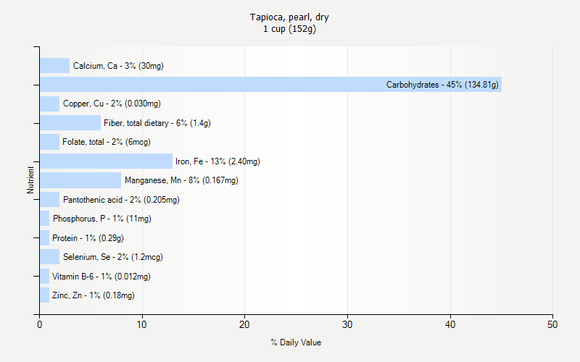
Task: Click the blue bar left of Selenium label
Action: [x=49, y=257]
